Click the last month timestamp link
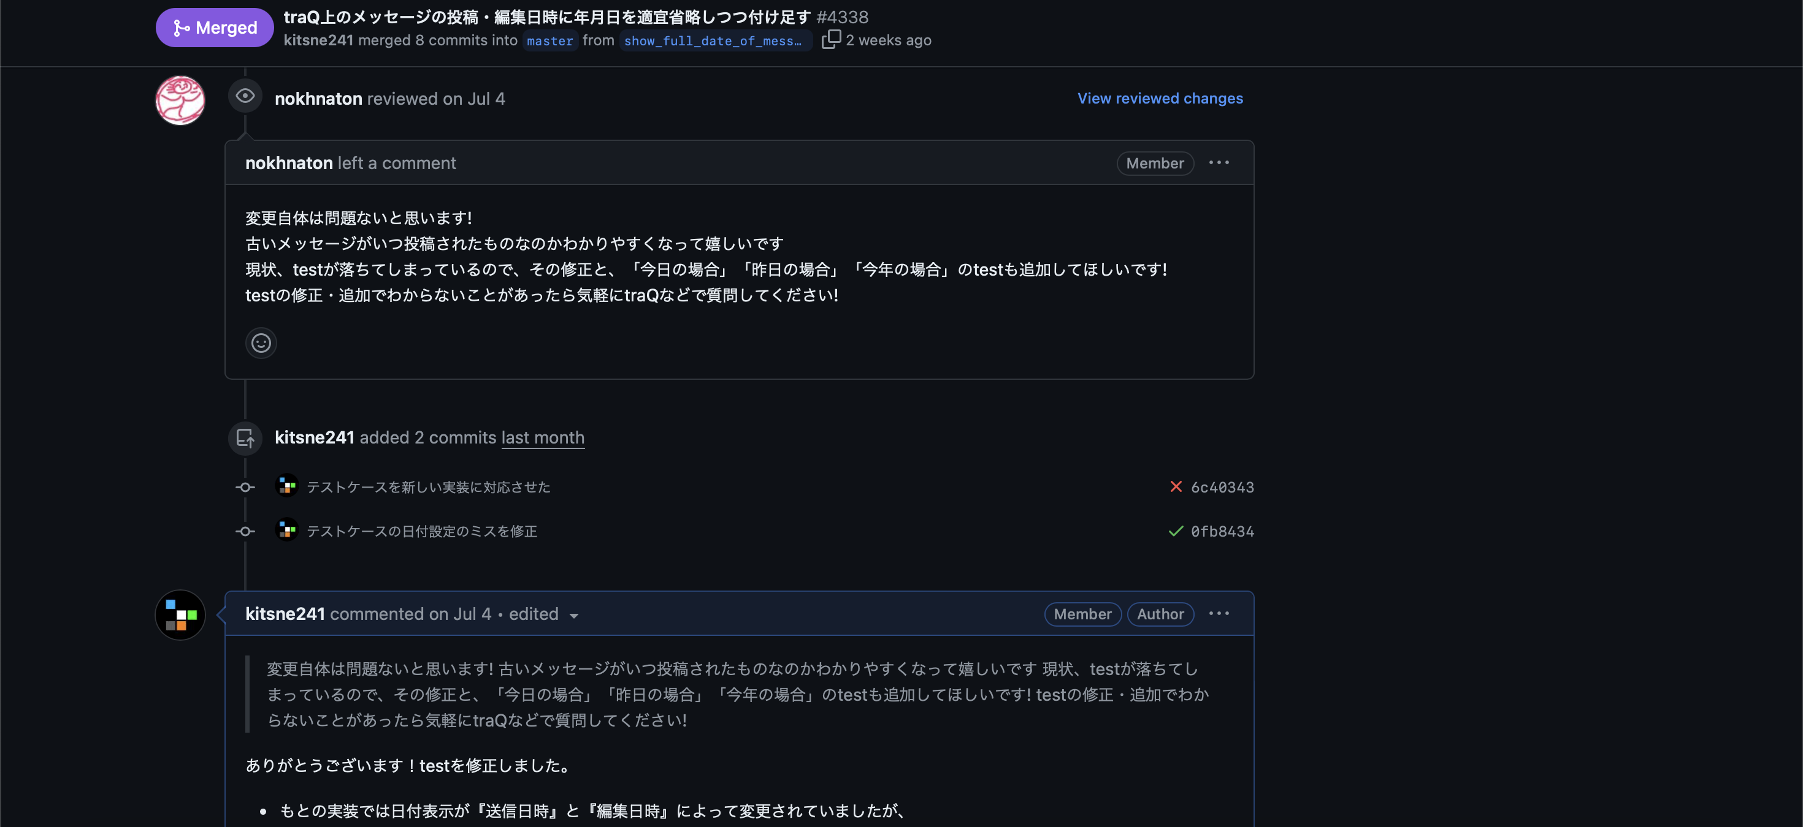This screenshot has height=827, width=1803. pos(543,437)
